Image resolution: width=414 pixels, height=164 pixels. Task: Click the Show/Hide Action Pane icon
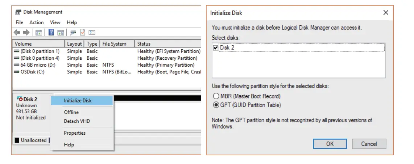(x=61, y=33)
